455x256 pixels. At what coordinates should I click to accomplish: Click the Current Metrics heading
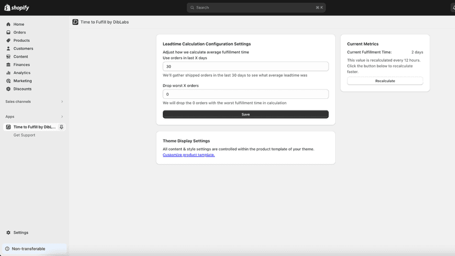[363, 44]
